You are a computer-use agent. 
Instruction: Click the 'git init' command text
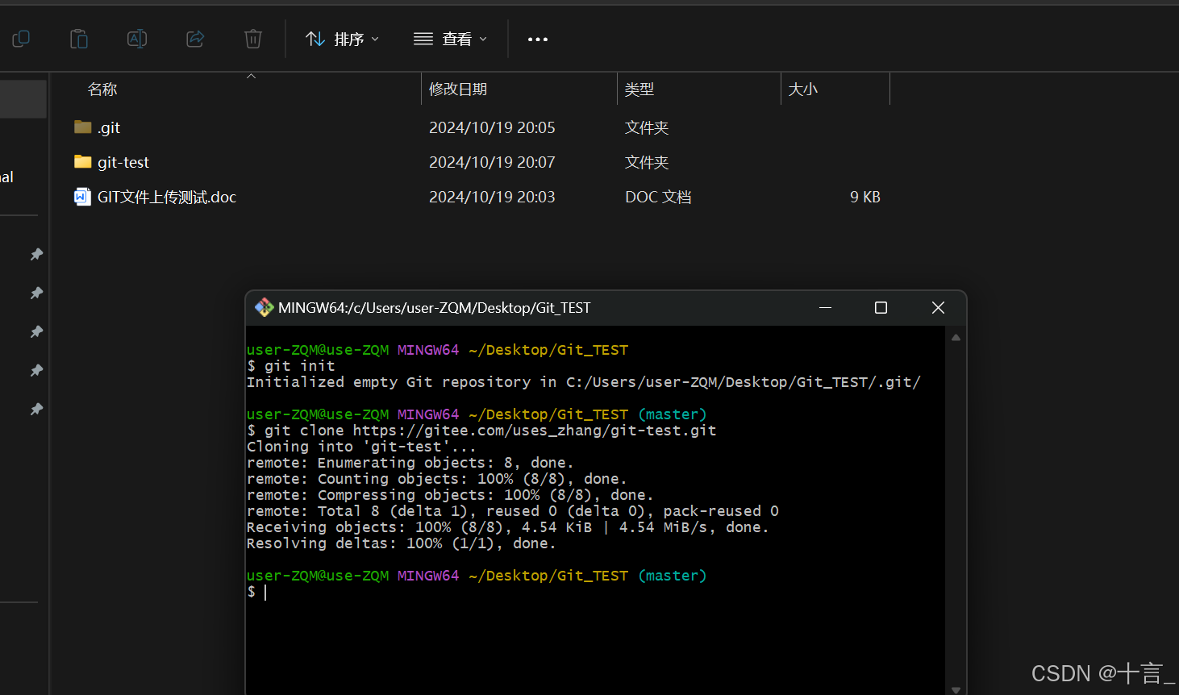pos(299,366)
